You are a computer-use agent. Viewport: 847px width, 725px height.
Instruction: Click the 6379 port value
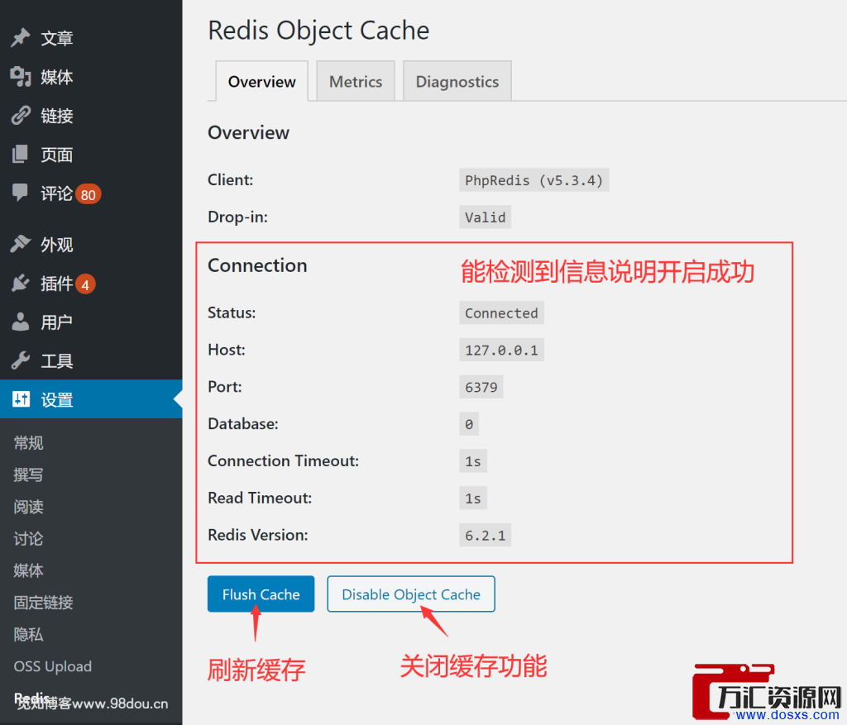pyautogui.click(x=481, y=387)
